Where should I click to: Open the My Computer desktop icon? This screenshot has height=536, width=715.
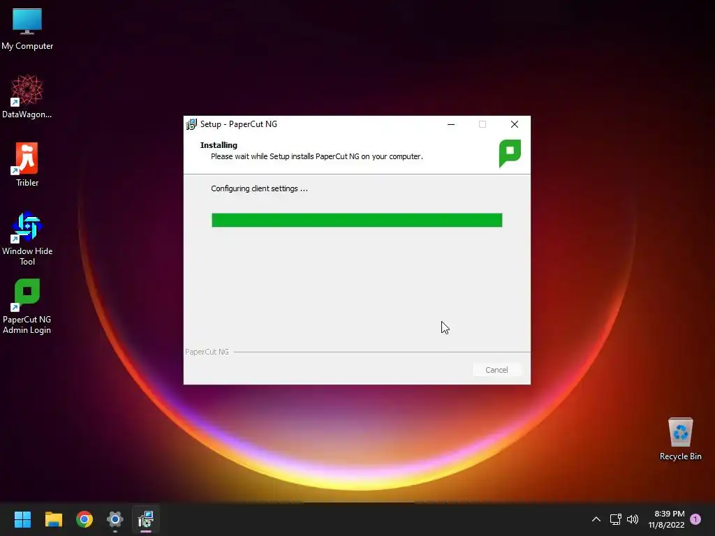27,29
